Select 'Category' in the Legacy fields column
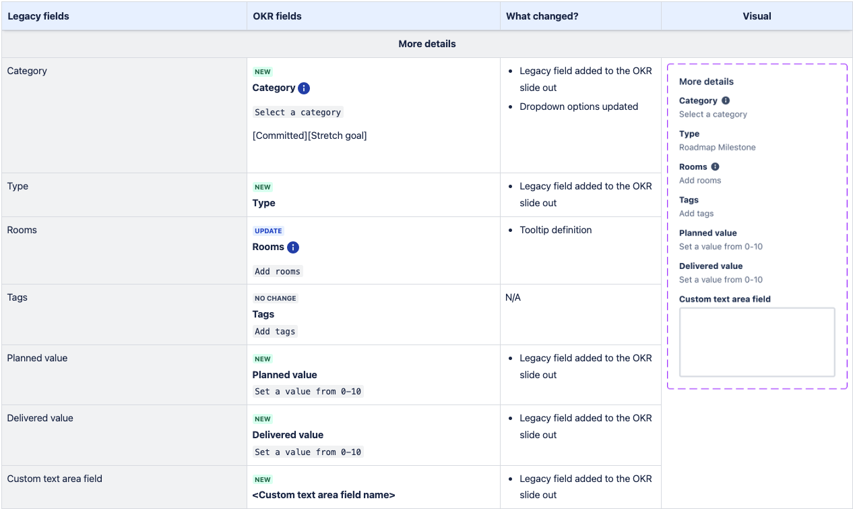Viewport: 853px width, 509px height. pos(27,71)
